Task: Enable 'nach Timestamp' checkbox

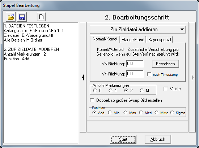Action: click(149, 74)
